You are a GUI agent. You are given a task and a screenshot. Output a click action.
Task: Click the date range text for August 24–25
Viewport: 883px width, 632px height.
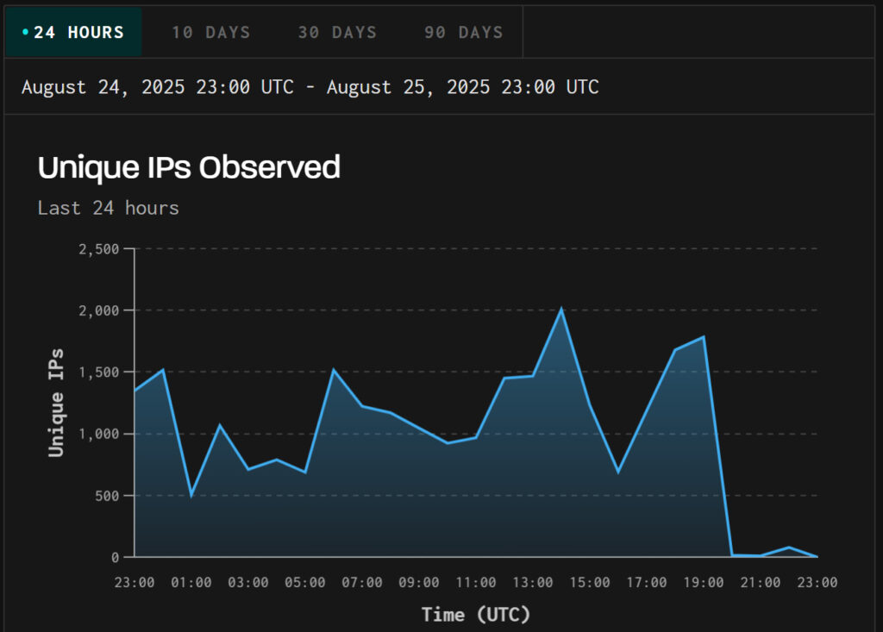click(310, 87)
